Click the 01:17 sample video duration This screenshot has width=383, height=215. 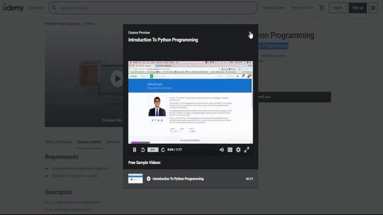click(250, 179)
